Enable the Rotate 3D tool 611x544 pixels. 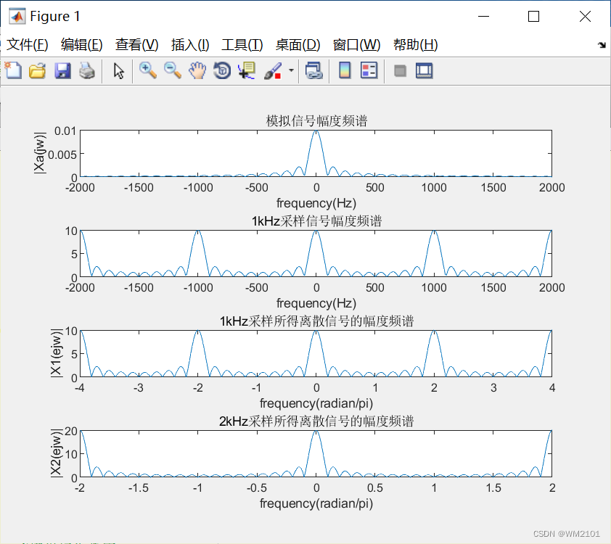[x=221, y=70]
